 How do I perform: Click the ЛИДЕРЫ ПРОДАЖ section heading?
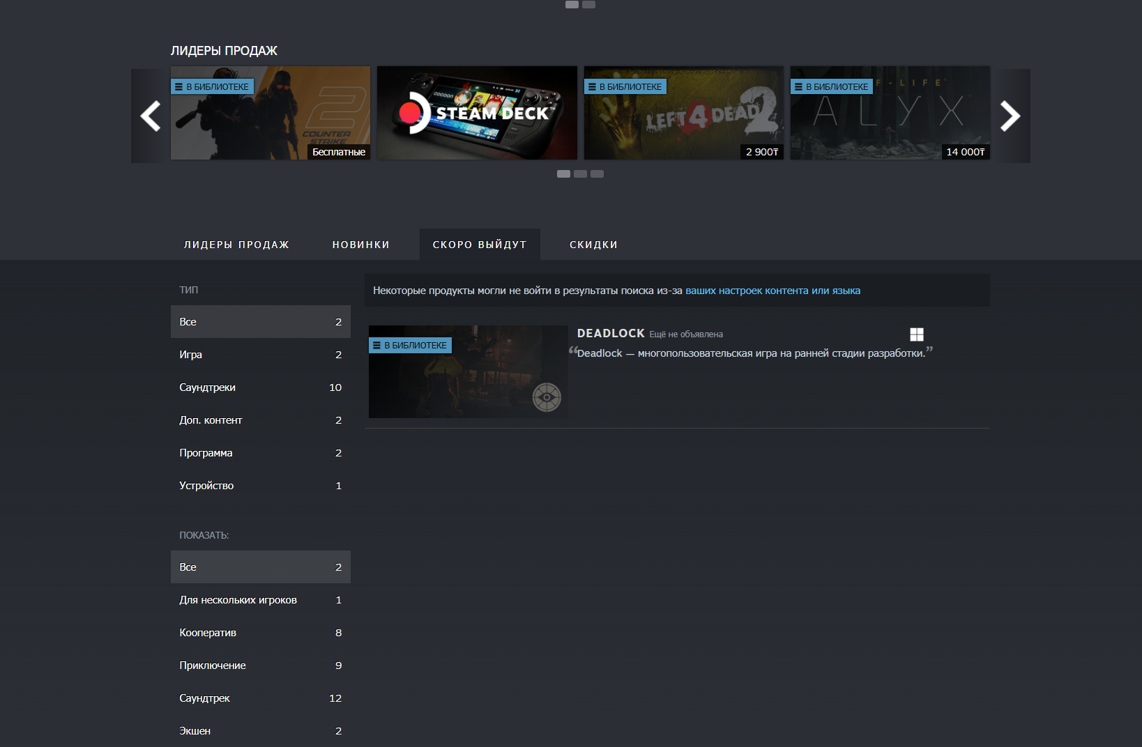pos(224,51)
